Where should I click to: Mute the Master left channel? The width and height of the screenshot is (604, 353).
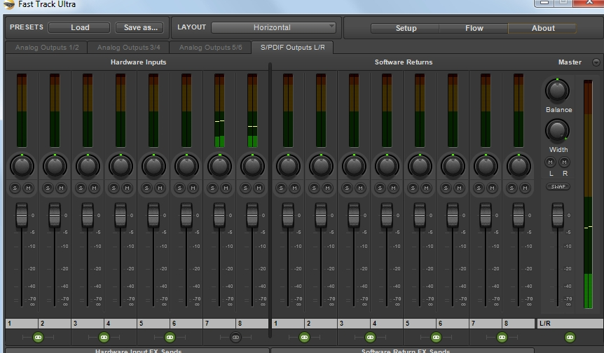(x=551, y=162)
